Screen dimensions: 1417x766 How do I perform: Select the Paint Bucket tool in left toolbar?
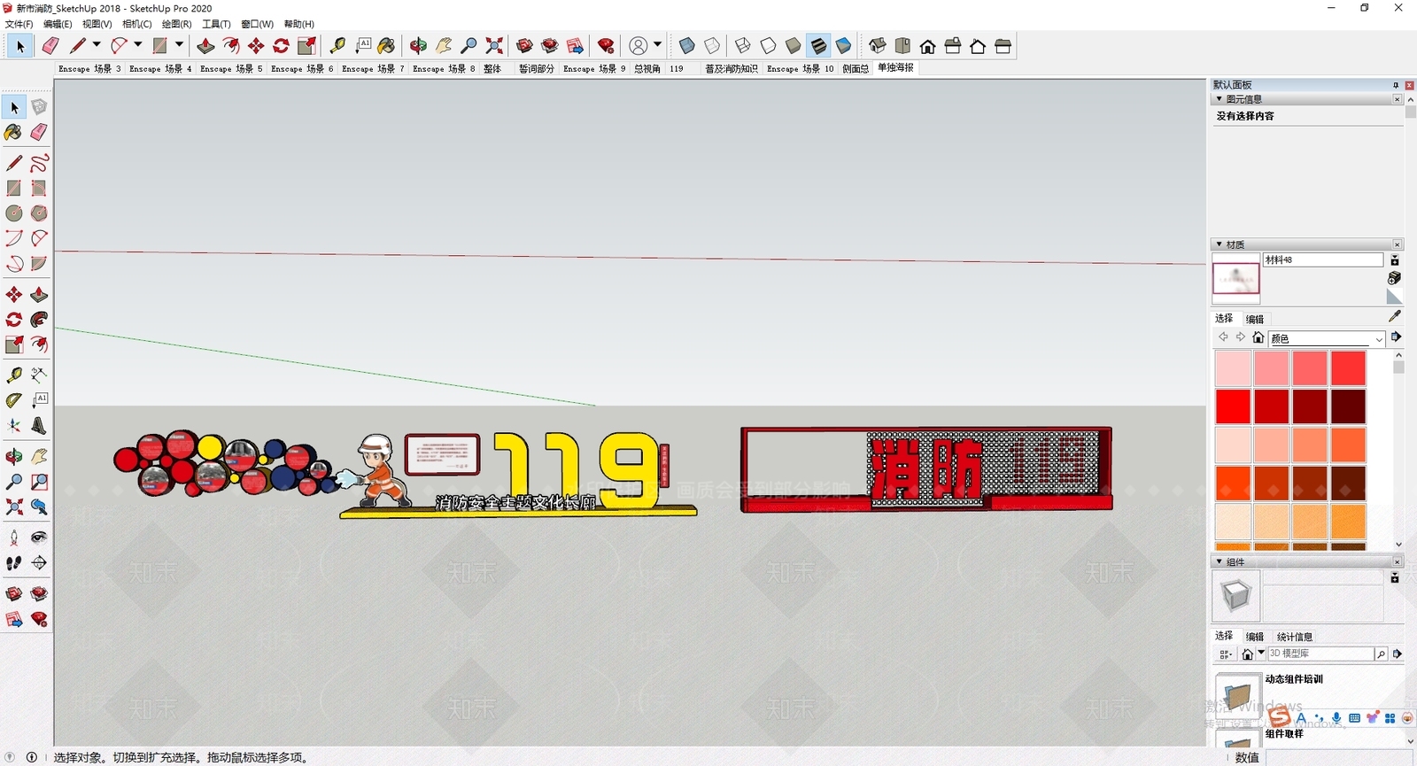[x=13, y=132]
